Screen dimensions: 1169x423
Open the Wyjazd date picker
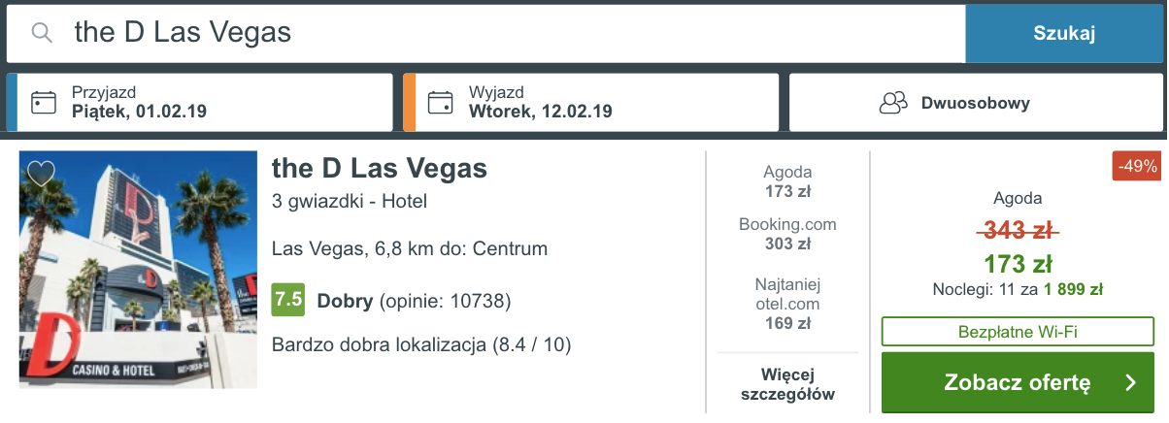[592, 102]
